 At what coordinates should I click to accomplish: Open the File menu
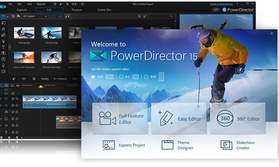10,4
